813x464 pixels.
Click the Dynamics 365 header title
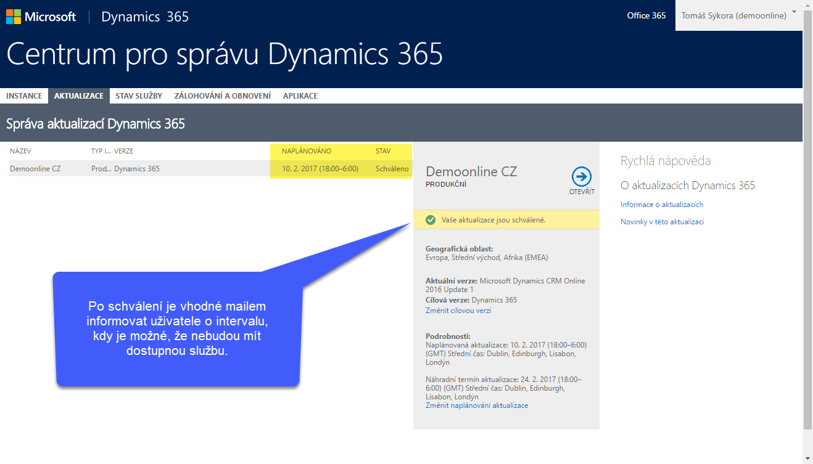point(145,17)
